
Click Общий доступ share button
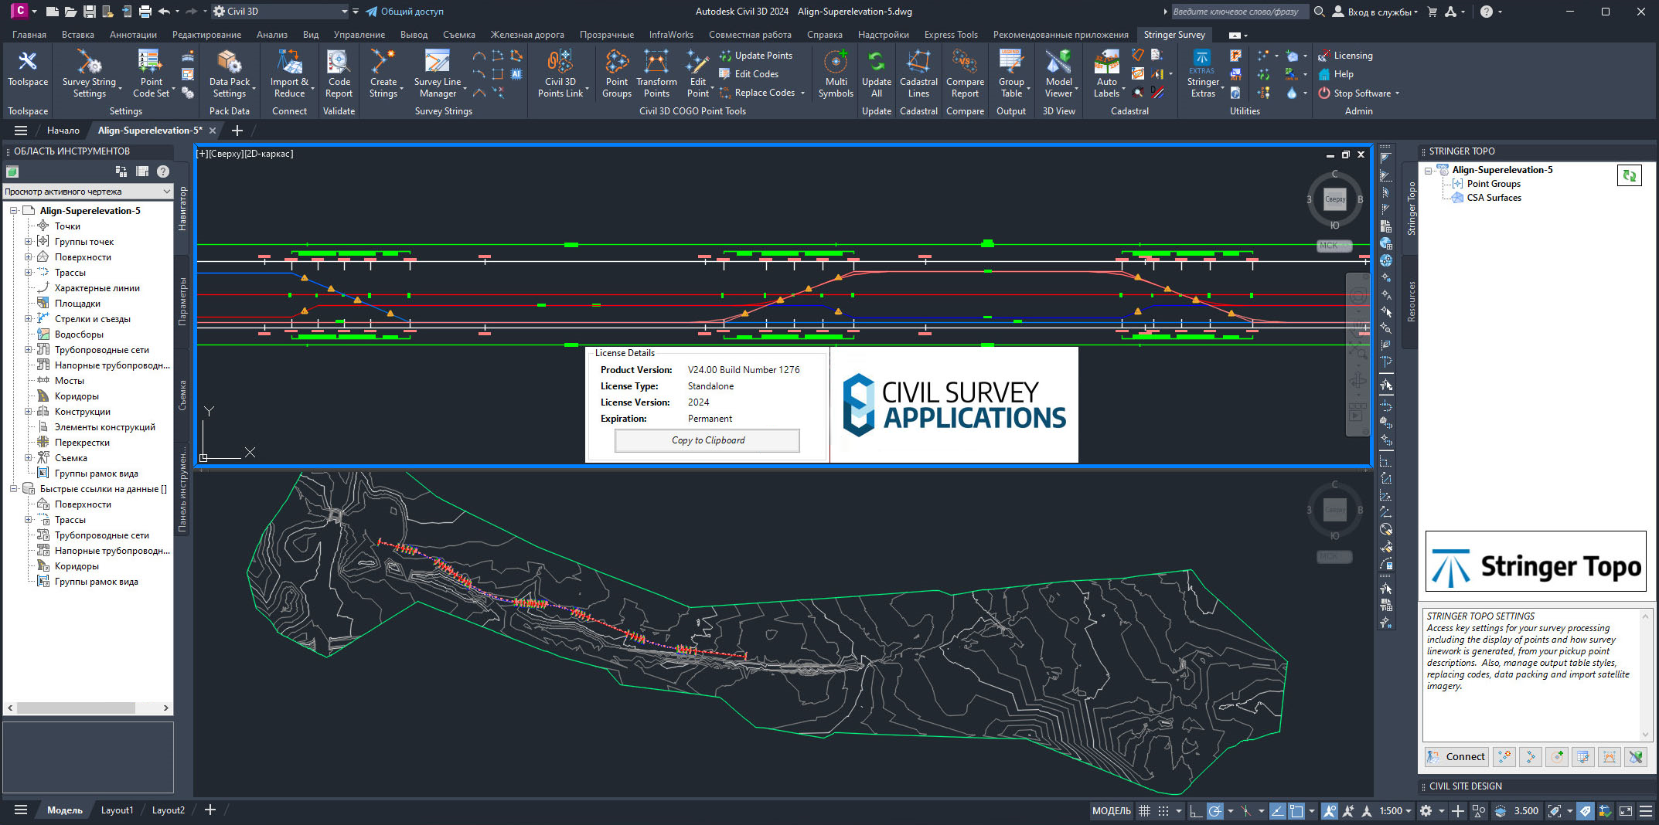404,12
